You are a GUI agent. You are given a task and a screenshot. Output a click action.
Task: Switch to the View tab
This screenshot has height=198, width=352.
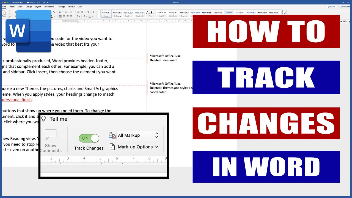pyautogui.click(x=80, y=7)
